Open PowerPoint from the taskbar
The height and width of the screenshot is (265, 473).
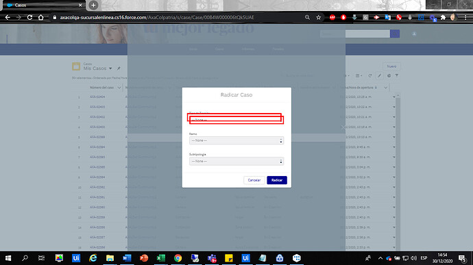[144, 258]
